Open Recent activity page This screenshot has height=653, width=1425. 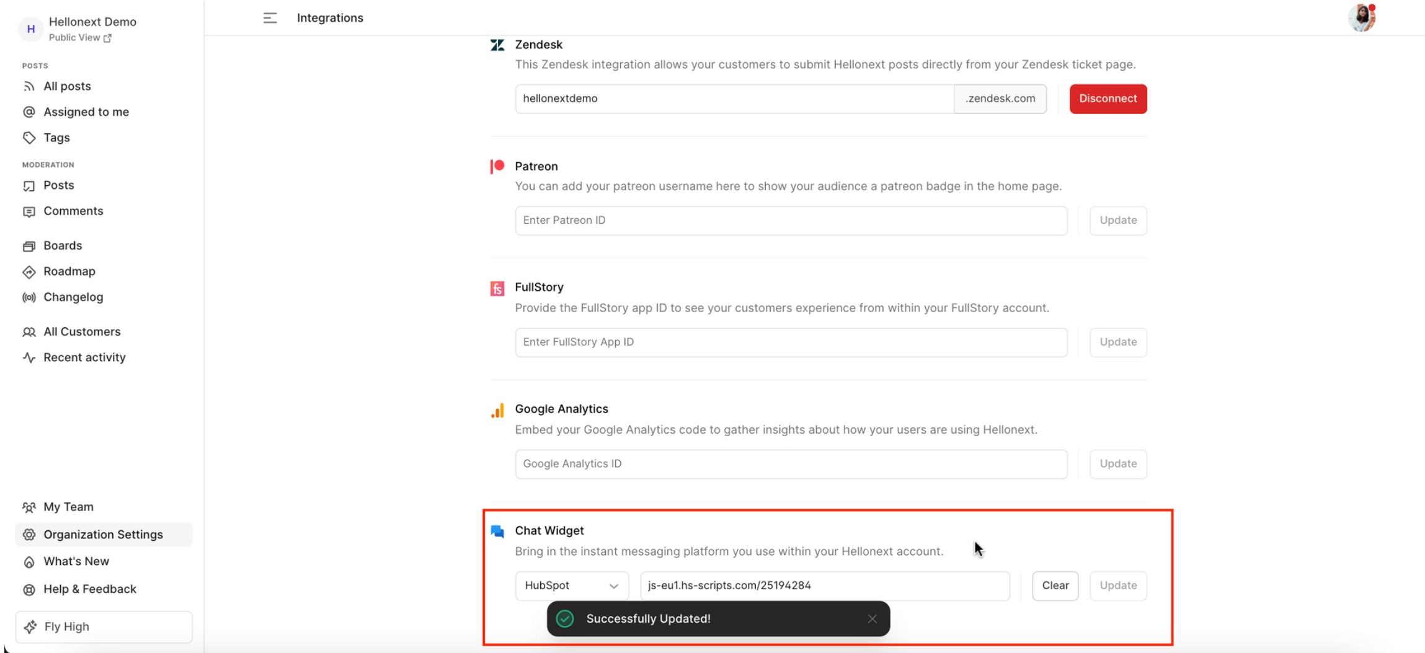(84, 357)
